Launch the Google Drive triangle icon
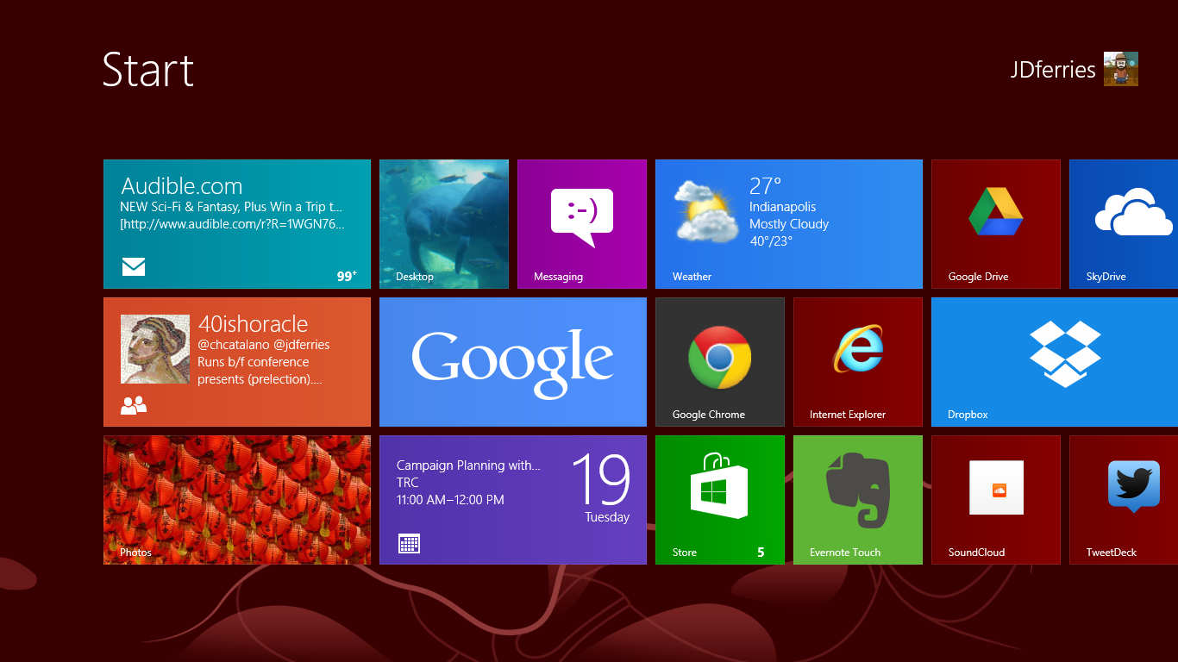The height and width of the screenshot is (662, 1178). (x=996, y=211)
